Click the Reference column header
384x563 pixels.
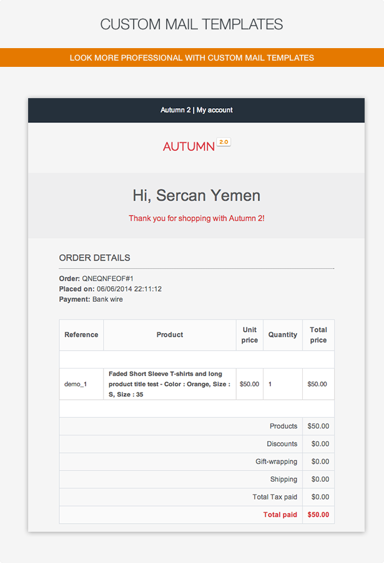81,335
